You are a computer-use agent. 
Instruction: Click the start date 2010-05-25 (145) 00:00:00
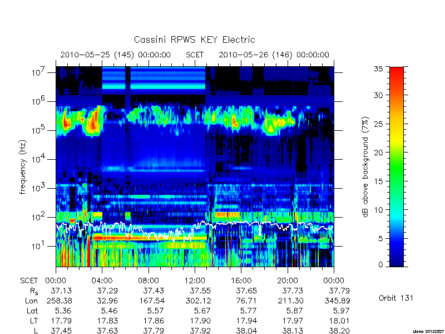(116, 55)
